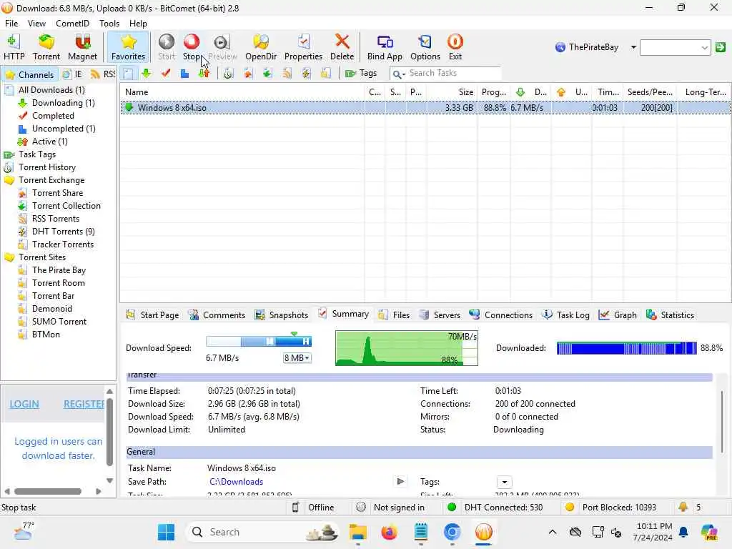
Task: Click the play arrow beside the save path
Action: click(x=400, y=481)
